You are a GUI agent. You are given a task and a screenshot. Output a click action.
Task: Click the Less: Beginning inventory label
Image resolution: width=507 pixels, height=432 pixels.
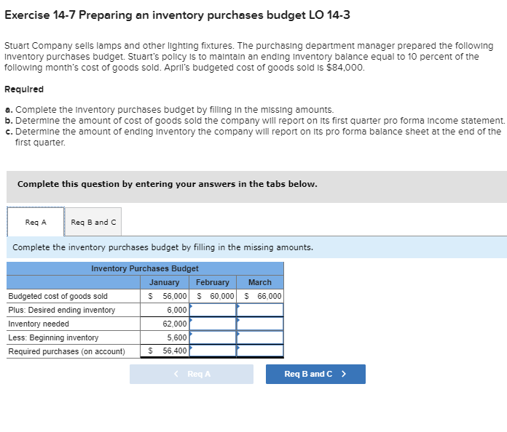point(53,337)
